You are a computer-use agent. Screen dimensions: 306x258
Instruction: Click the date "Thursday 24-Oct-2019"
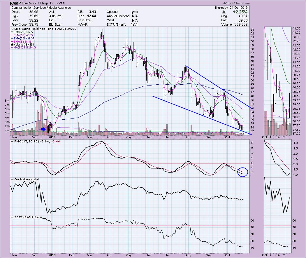(231, 8)
